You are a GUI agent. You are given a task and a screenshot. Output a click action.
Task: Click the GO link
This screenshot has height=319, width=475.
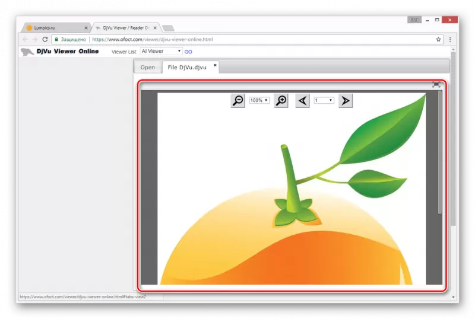(x=188, y=52)
